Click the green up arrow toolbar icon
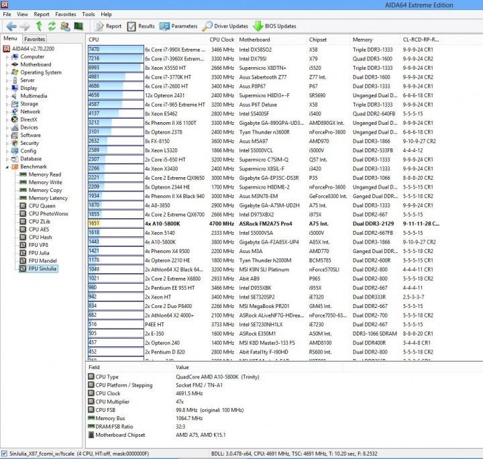 pyautogui.click(x=39, y=26)
